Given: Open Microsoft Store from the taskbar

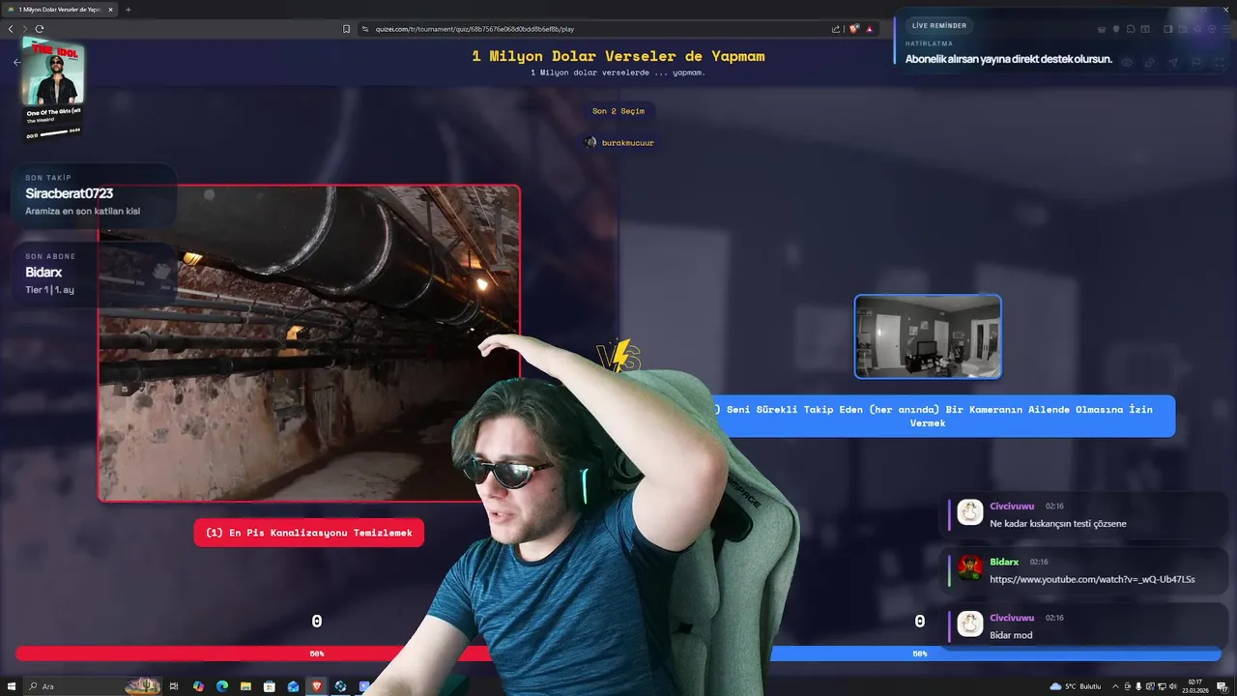Looking at the screenshot, I should [x=270, y=686].
